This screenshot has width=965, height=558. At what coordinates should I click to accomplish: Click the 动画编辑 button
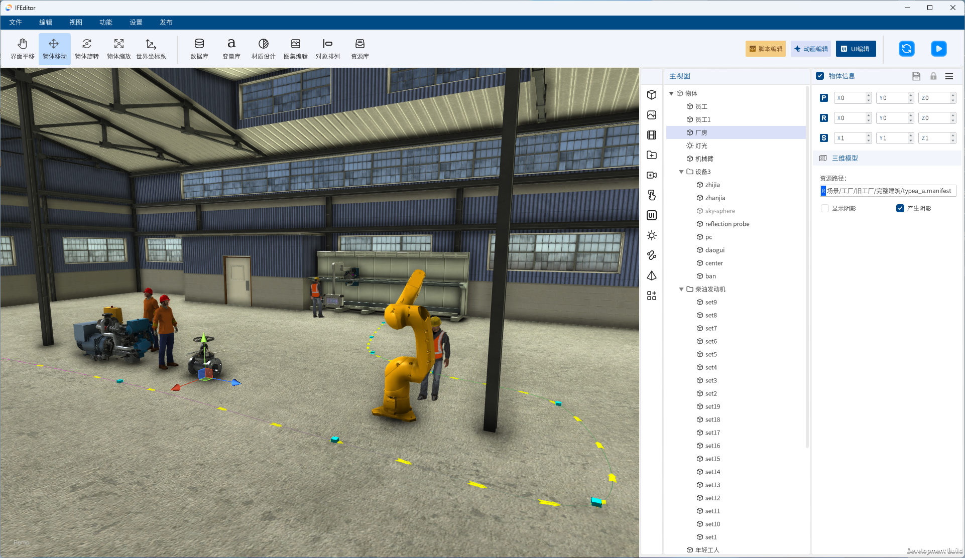(811, 49)
